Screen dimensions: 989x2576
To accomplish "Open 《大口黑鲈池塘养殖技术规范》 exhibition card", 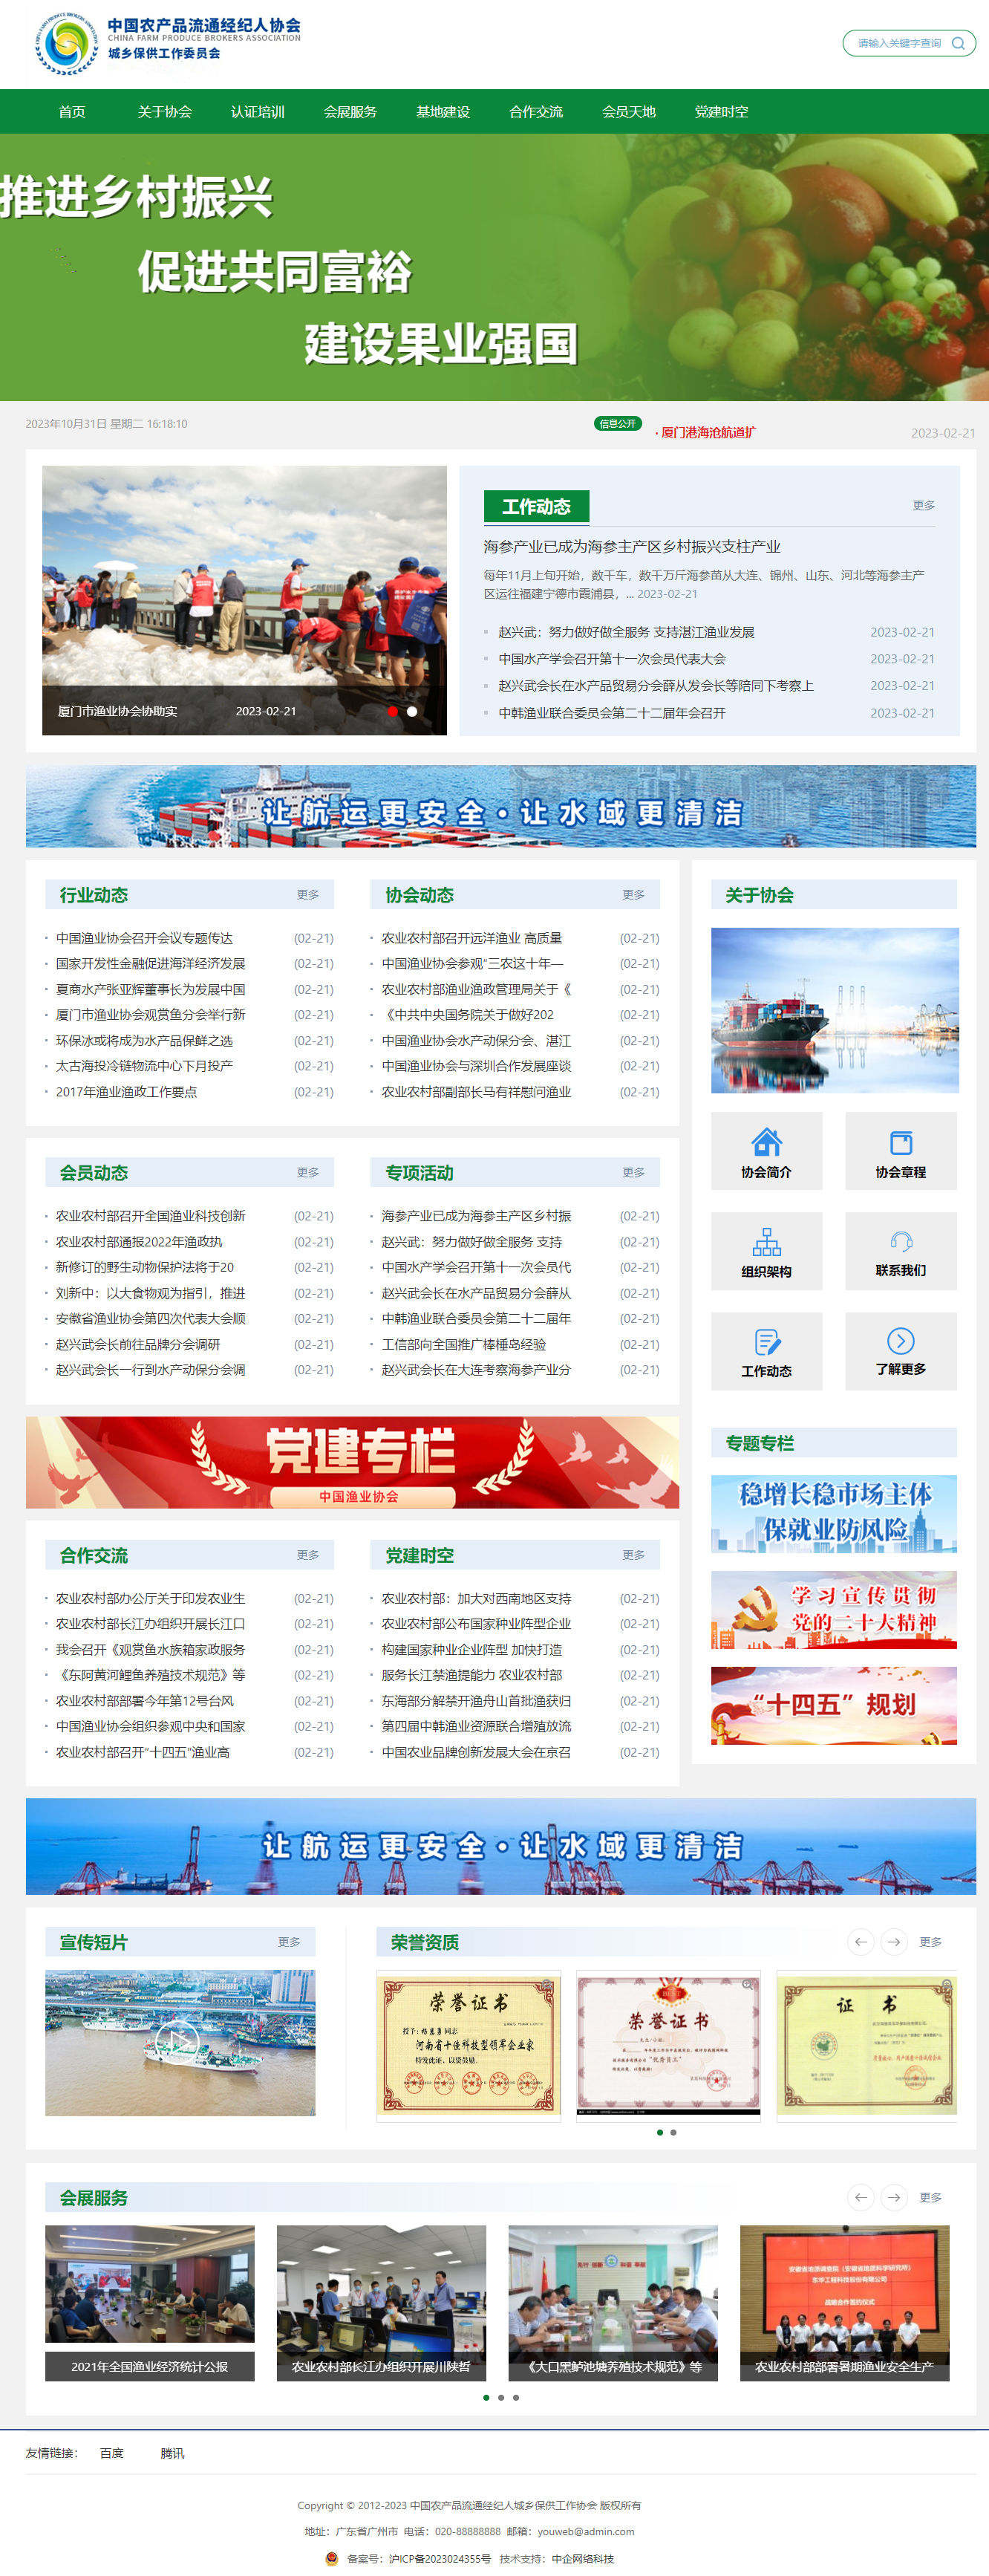I will pos(613,2302).
